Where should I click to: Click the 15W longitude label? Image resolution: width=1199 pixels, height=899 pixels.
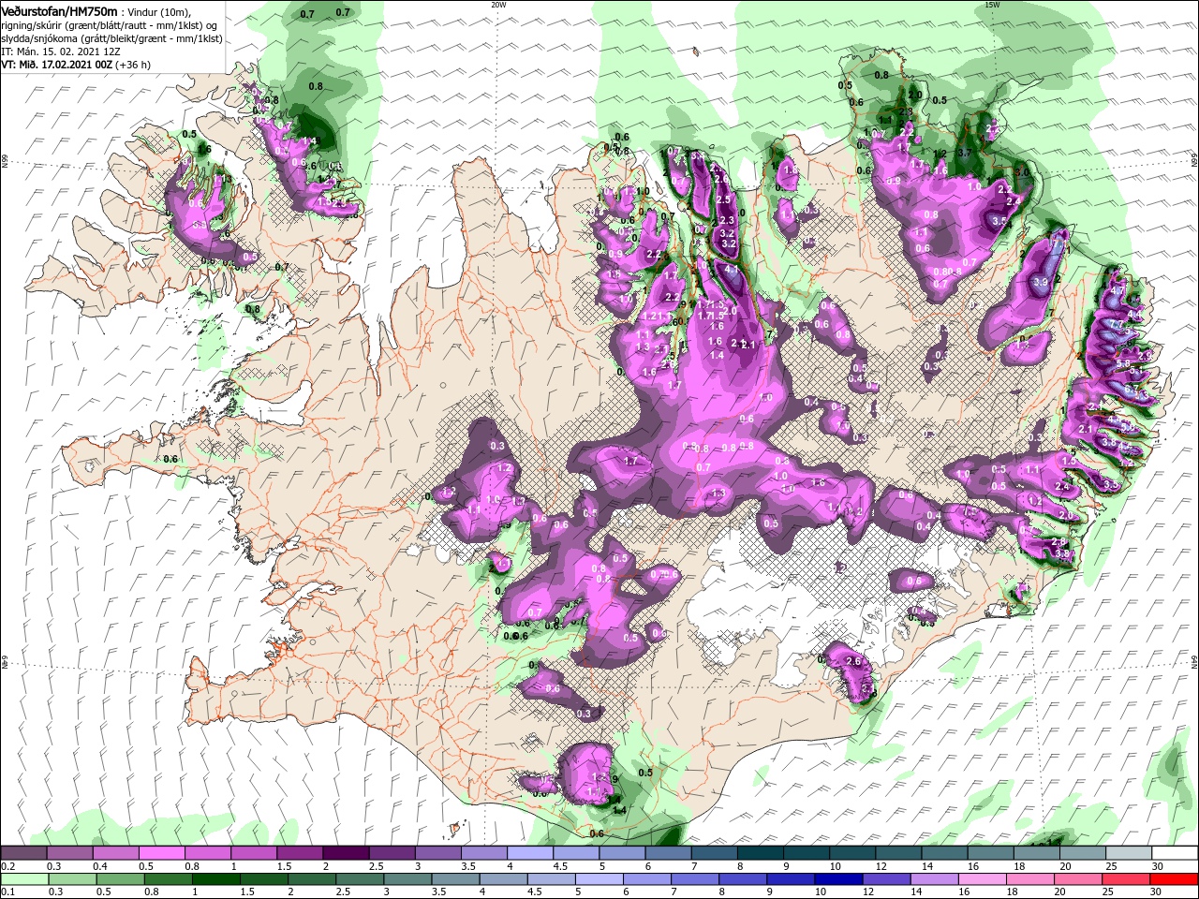pos(992,5)
